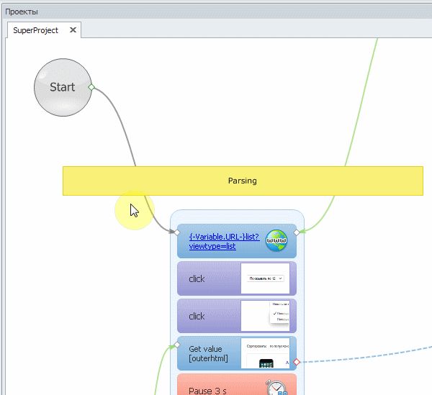Select the Start node

tap(63, 87)
